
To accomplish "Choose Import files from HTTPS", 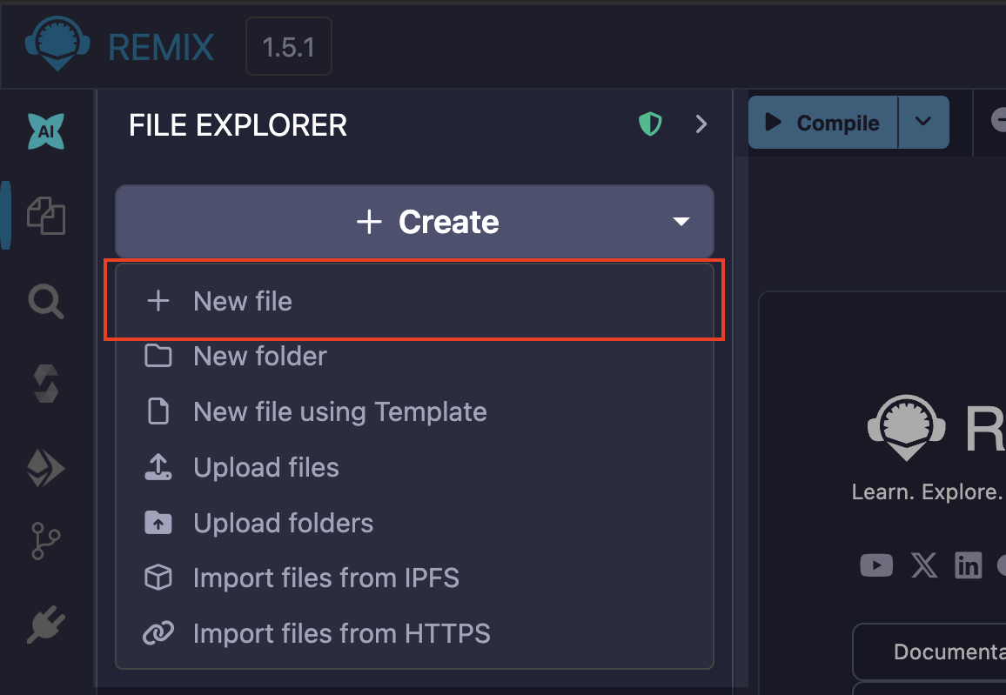I will 414,633.
